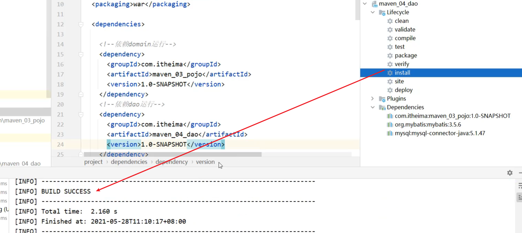Click the Plugins folder icon
522x233 pixels.
point(382,99)
